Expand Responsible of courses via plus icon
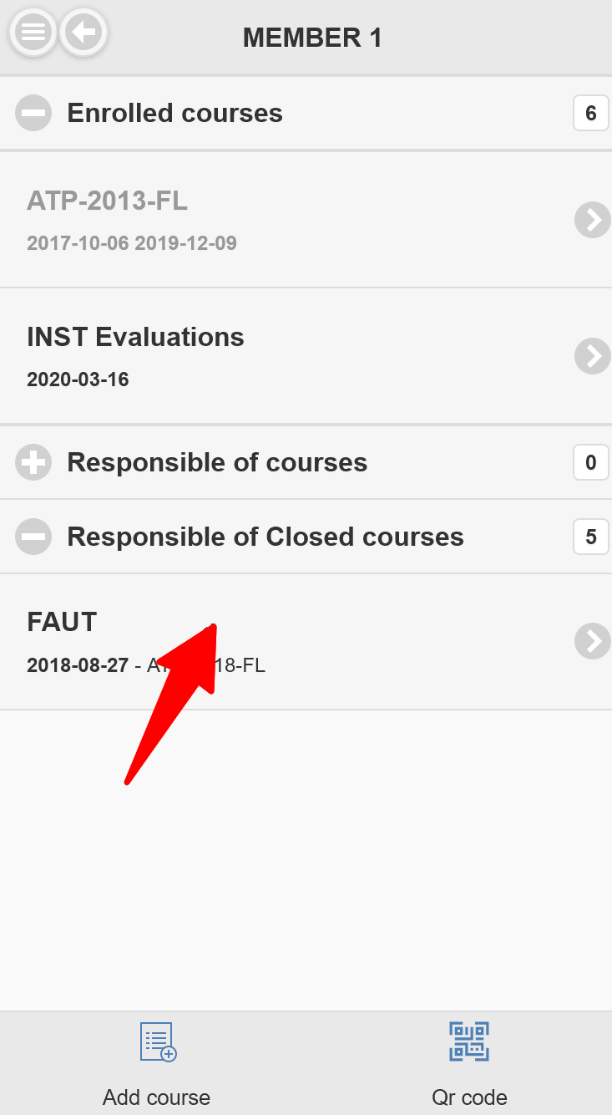Image resolution: width=612 pixels, height=1115 pixels. (x=33, y=462)
